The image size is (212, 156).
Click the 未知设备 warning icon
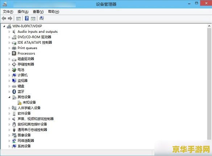(x=19, y=103)
